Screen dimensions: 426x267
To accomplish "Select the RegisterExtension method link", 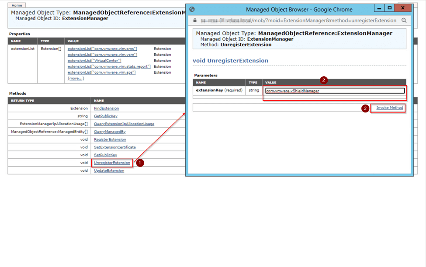I will 110,140.
